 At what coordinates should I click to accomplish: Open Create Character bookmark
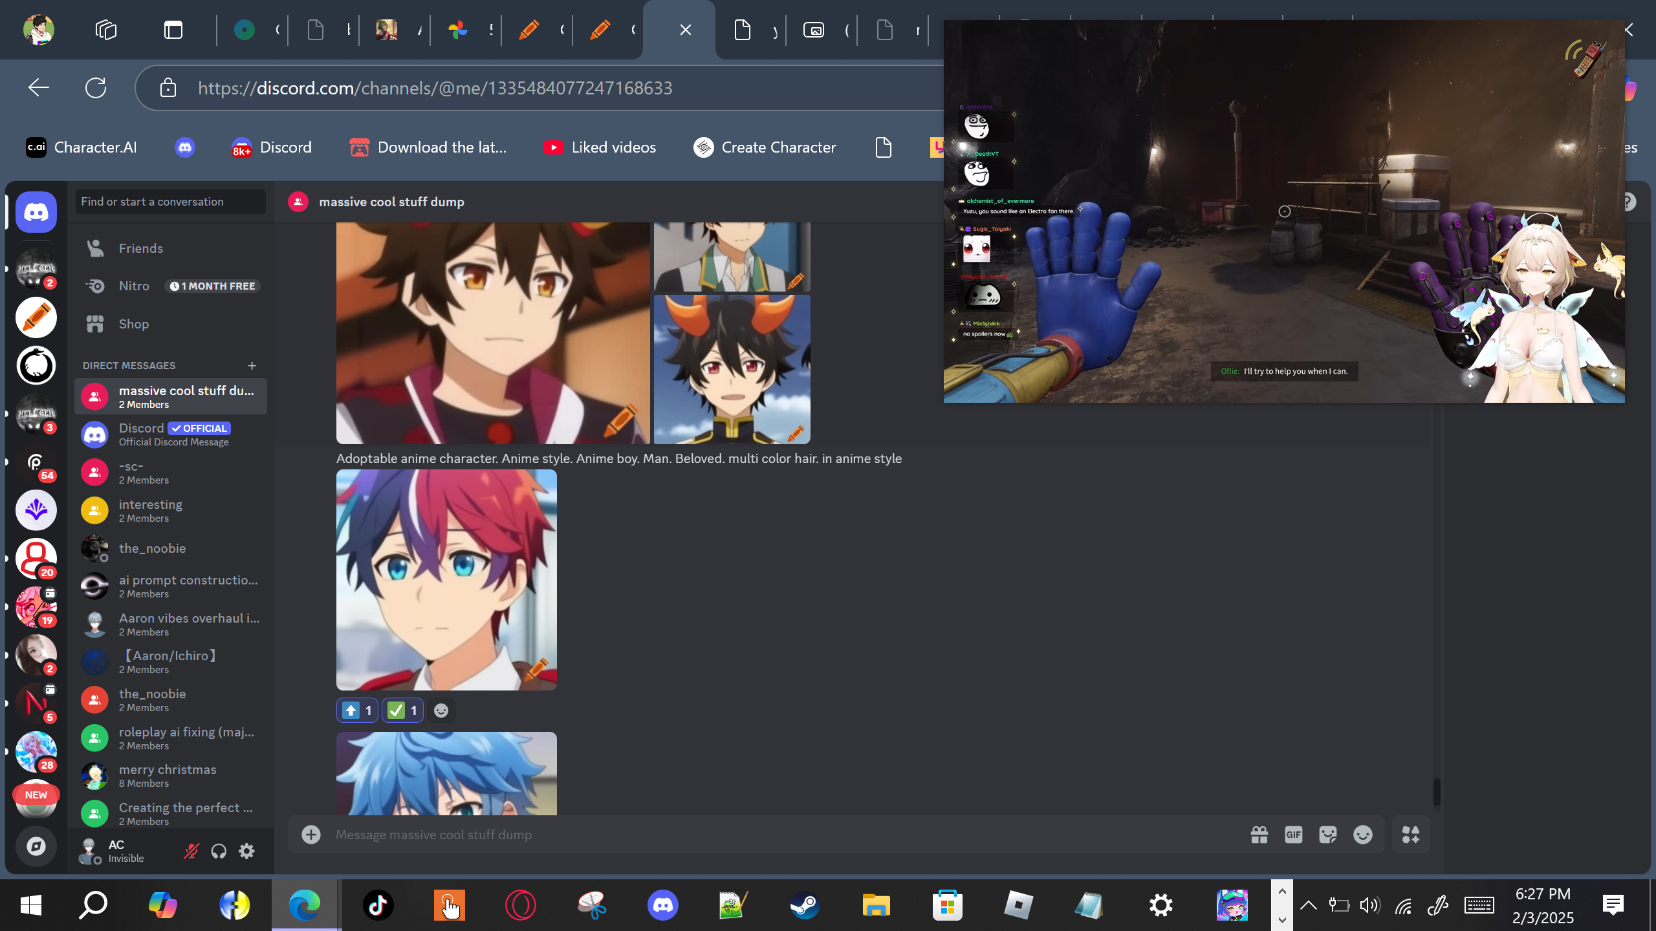pyautogui.click(x=765, y=147)
